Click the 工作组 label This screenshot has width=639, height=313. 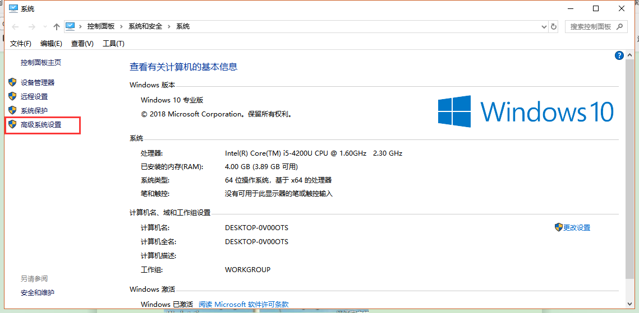151,269
